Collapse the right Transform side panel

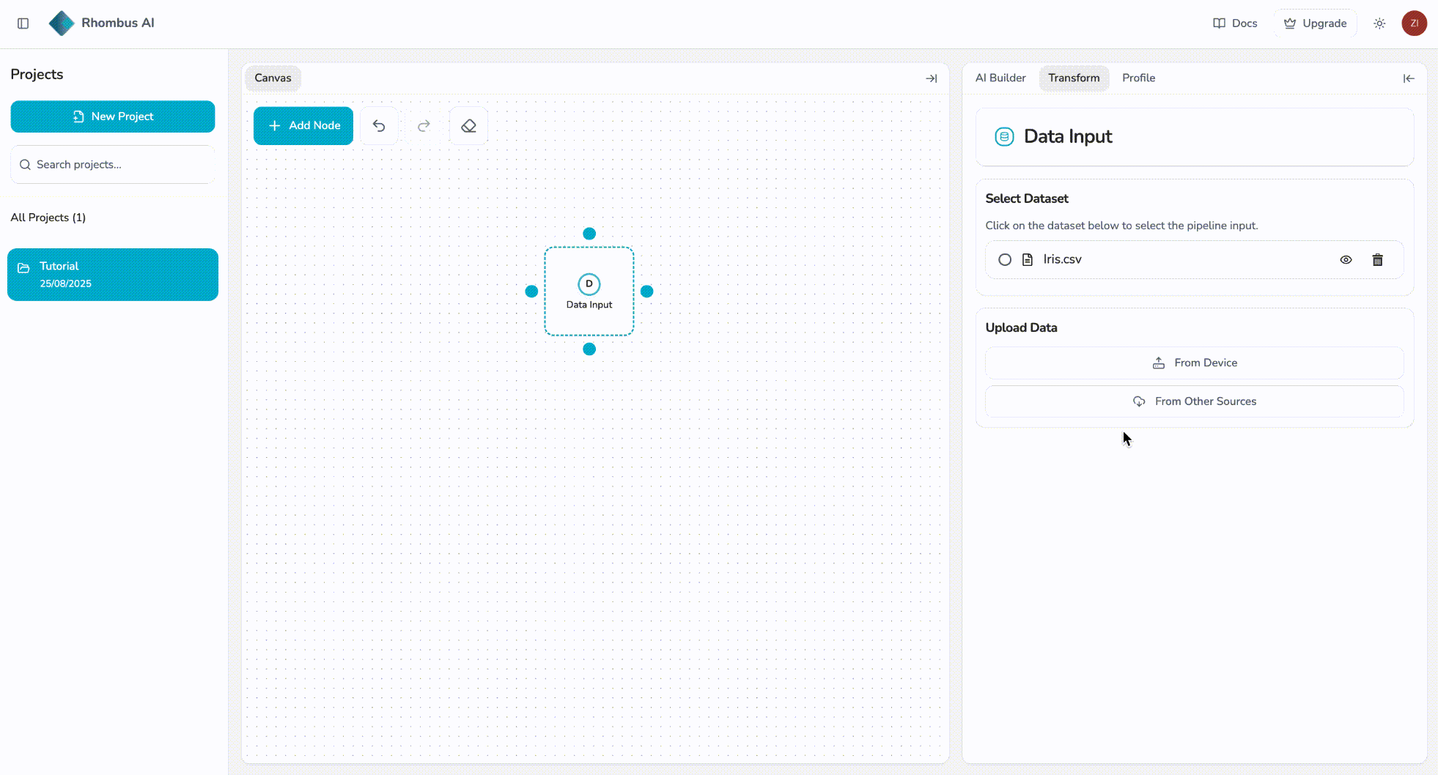point(1409,78)
